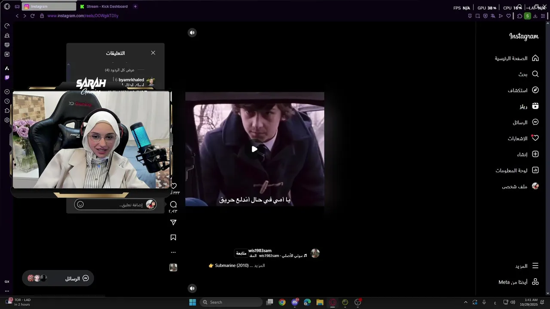Take a snapshot with capture icon
This screenshot has width=550, height=309.
(477, 16)
